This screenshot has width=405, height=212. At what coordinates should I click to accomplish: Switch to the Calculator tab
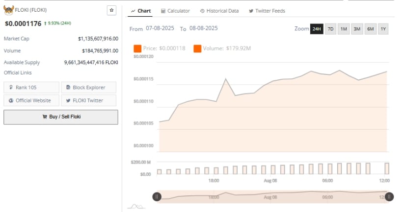175,11
